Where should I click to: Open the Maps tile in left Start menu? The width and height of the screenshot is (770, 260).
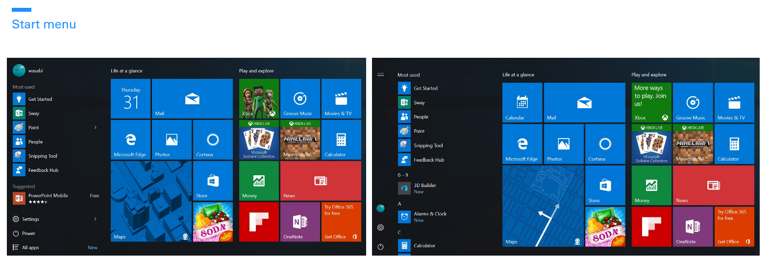pyautogui.click(x=151, y=201)
